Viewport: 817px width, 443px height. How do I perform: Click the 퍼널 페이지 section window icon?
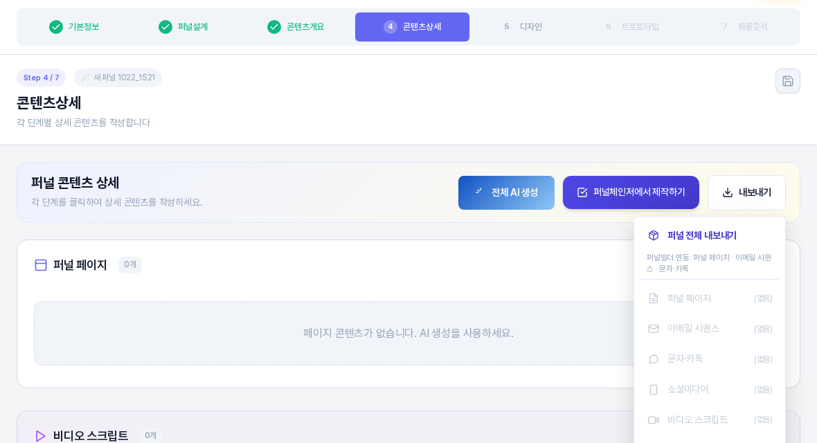point(41,265)
